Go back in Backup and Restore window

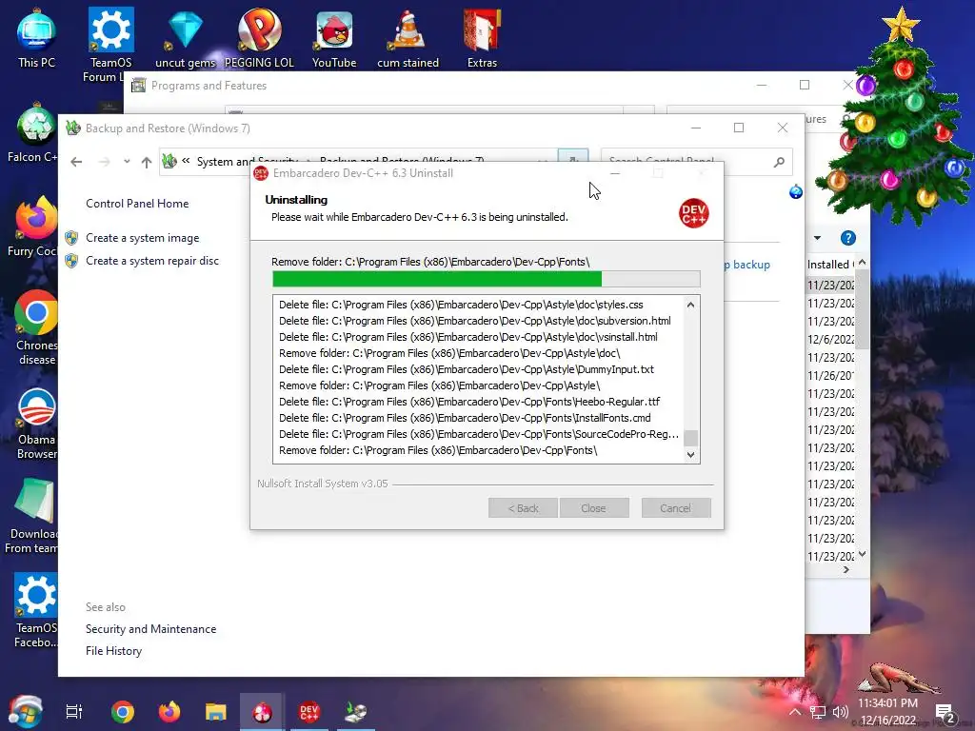pos(76,162)
